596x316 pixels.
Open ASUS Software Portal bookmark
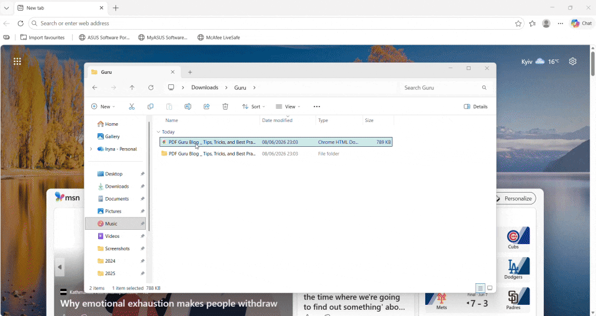104,38
